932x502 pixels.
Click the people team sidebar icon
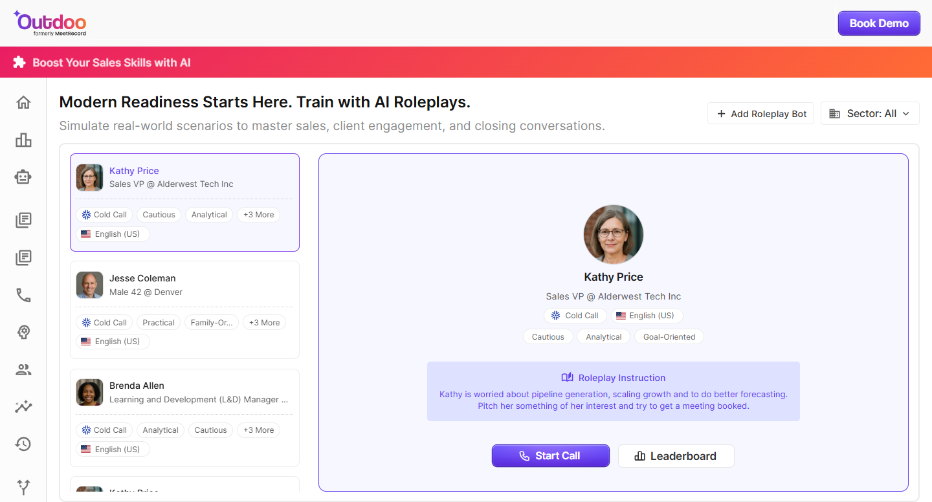(23, 370)
